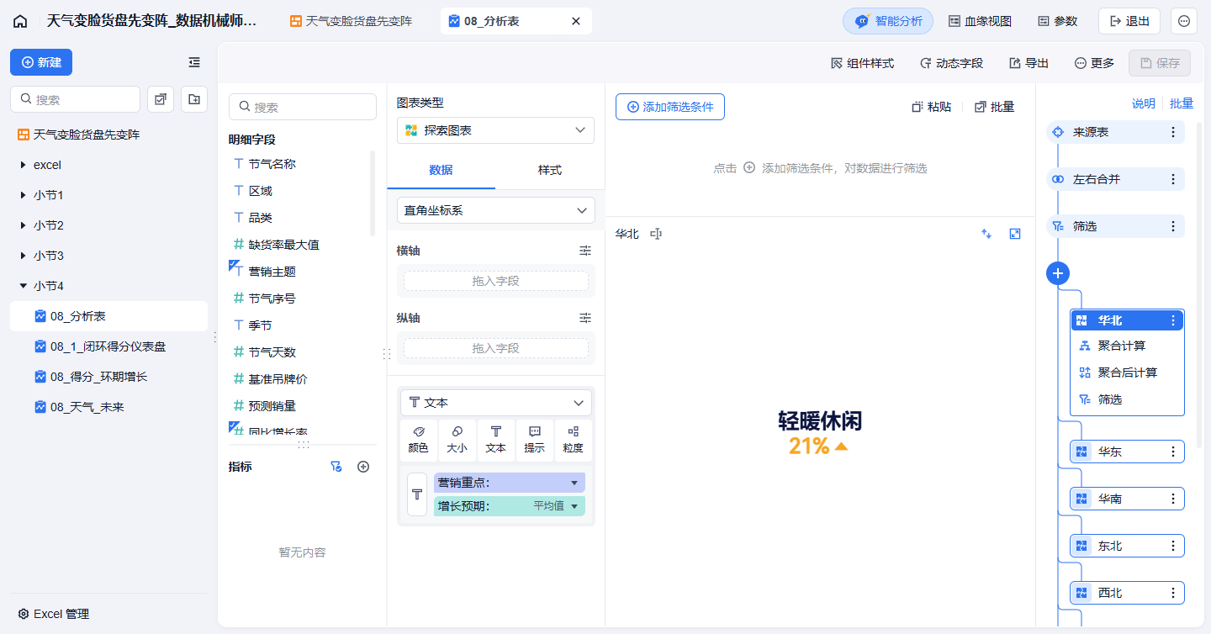This screenshot has height=634, width=1211.
Task: Open the 图表类型 dropdown showing 探索图表
Action: pyautogui.click(x=495, y=130)
